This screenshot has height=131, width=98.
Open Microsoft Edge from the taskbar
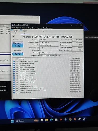click(x=51, y=120)
